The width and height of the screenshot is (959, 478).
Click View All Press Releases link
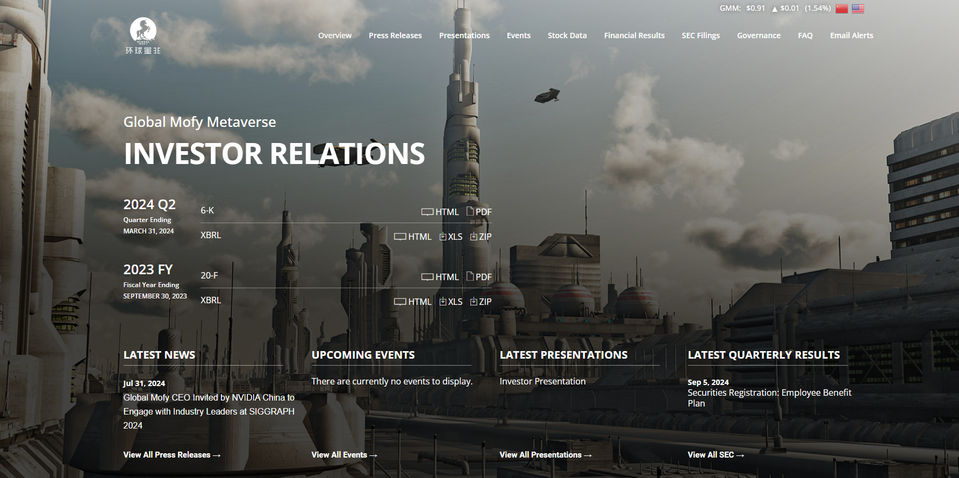coord(172,455)
